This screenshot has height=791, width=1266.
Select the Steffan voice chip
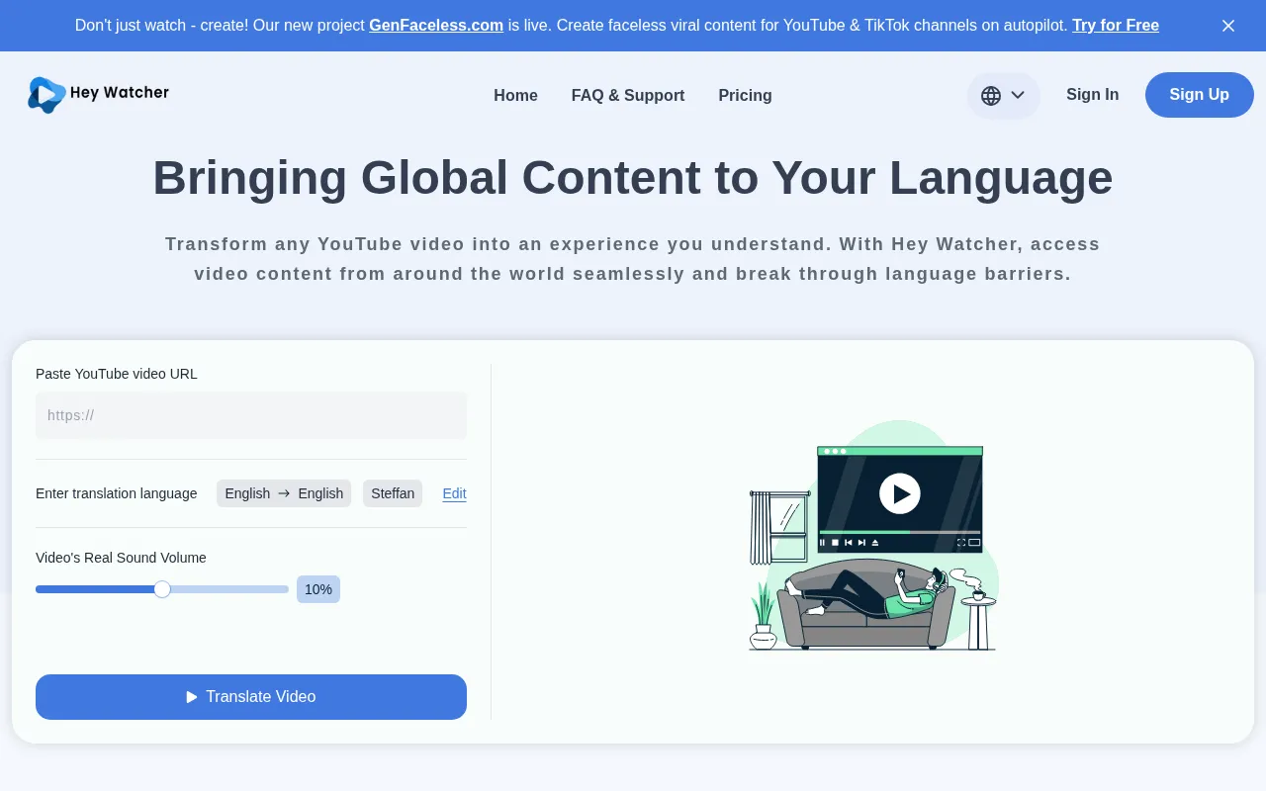(393, 493)
